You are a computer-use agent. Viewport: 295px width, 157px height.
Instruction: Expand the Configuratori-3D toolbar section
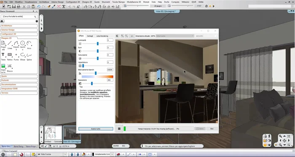[x=19, y=34]
